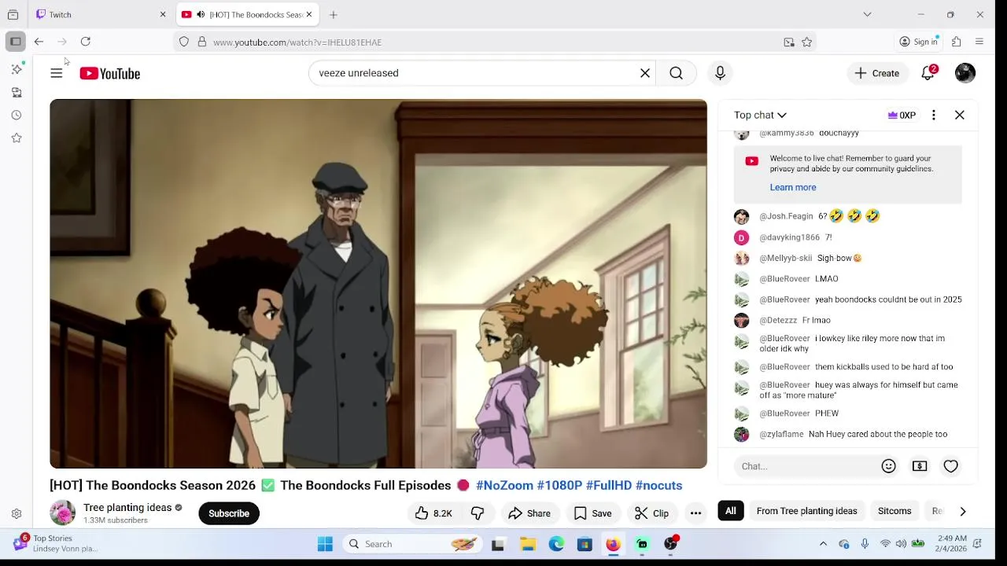Screen dimensions: 1007x566
Task: Show next category chips arrow
Action: pyautogui.click(x=962, y=511)
